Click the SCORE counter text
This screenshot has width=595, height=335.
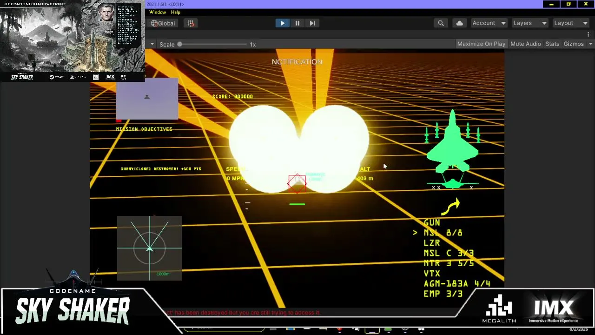(x=232, y=97)
